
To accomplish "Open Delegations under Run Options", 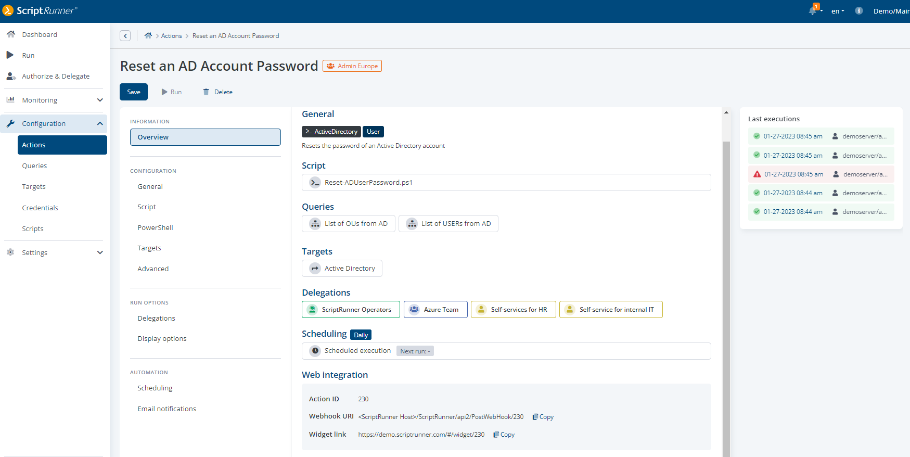I will tap(156, 318).
